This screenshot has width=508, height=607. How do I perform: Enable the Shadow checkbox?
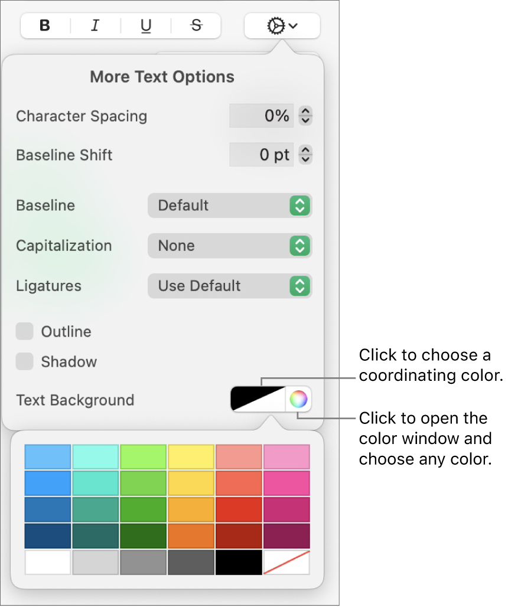pyautogui.click(x=25, y=361)
